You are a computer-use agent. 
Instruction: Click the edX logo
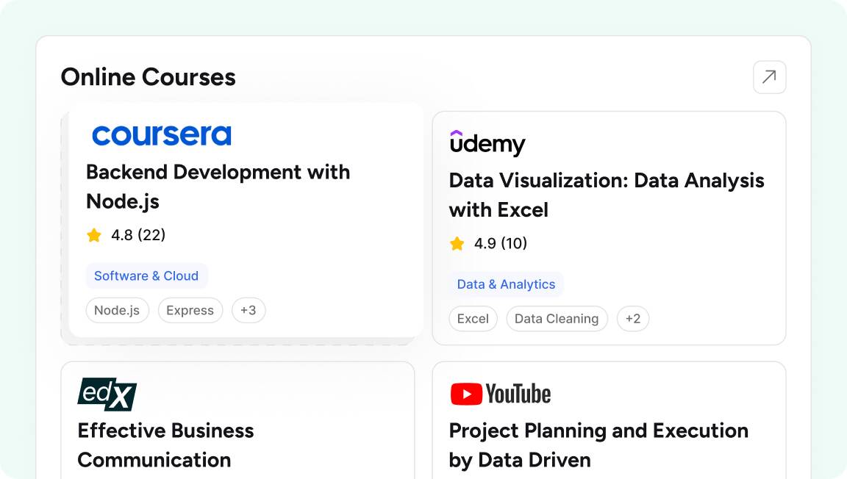(x=107, y=395)
